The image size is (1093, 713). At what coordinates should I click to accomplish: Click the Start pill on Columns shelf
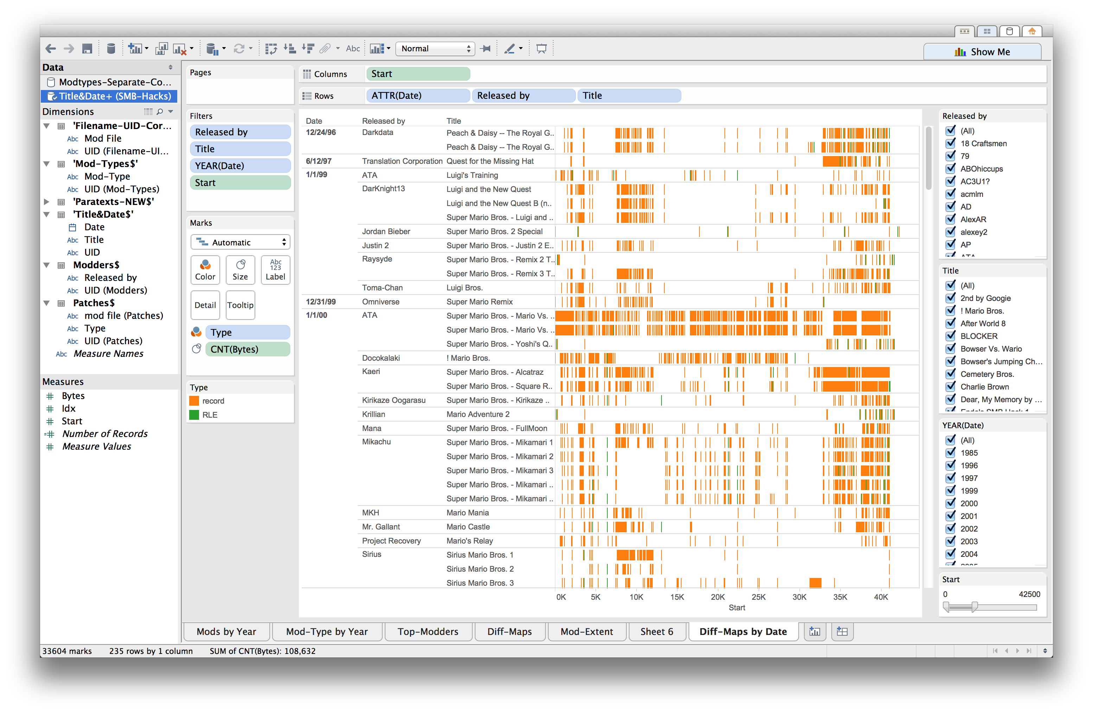418,74
